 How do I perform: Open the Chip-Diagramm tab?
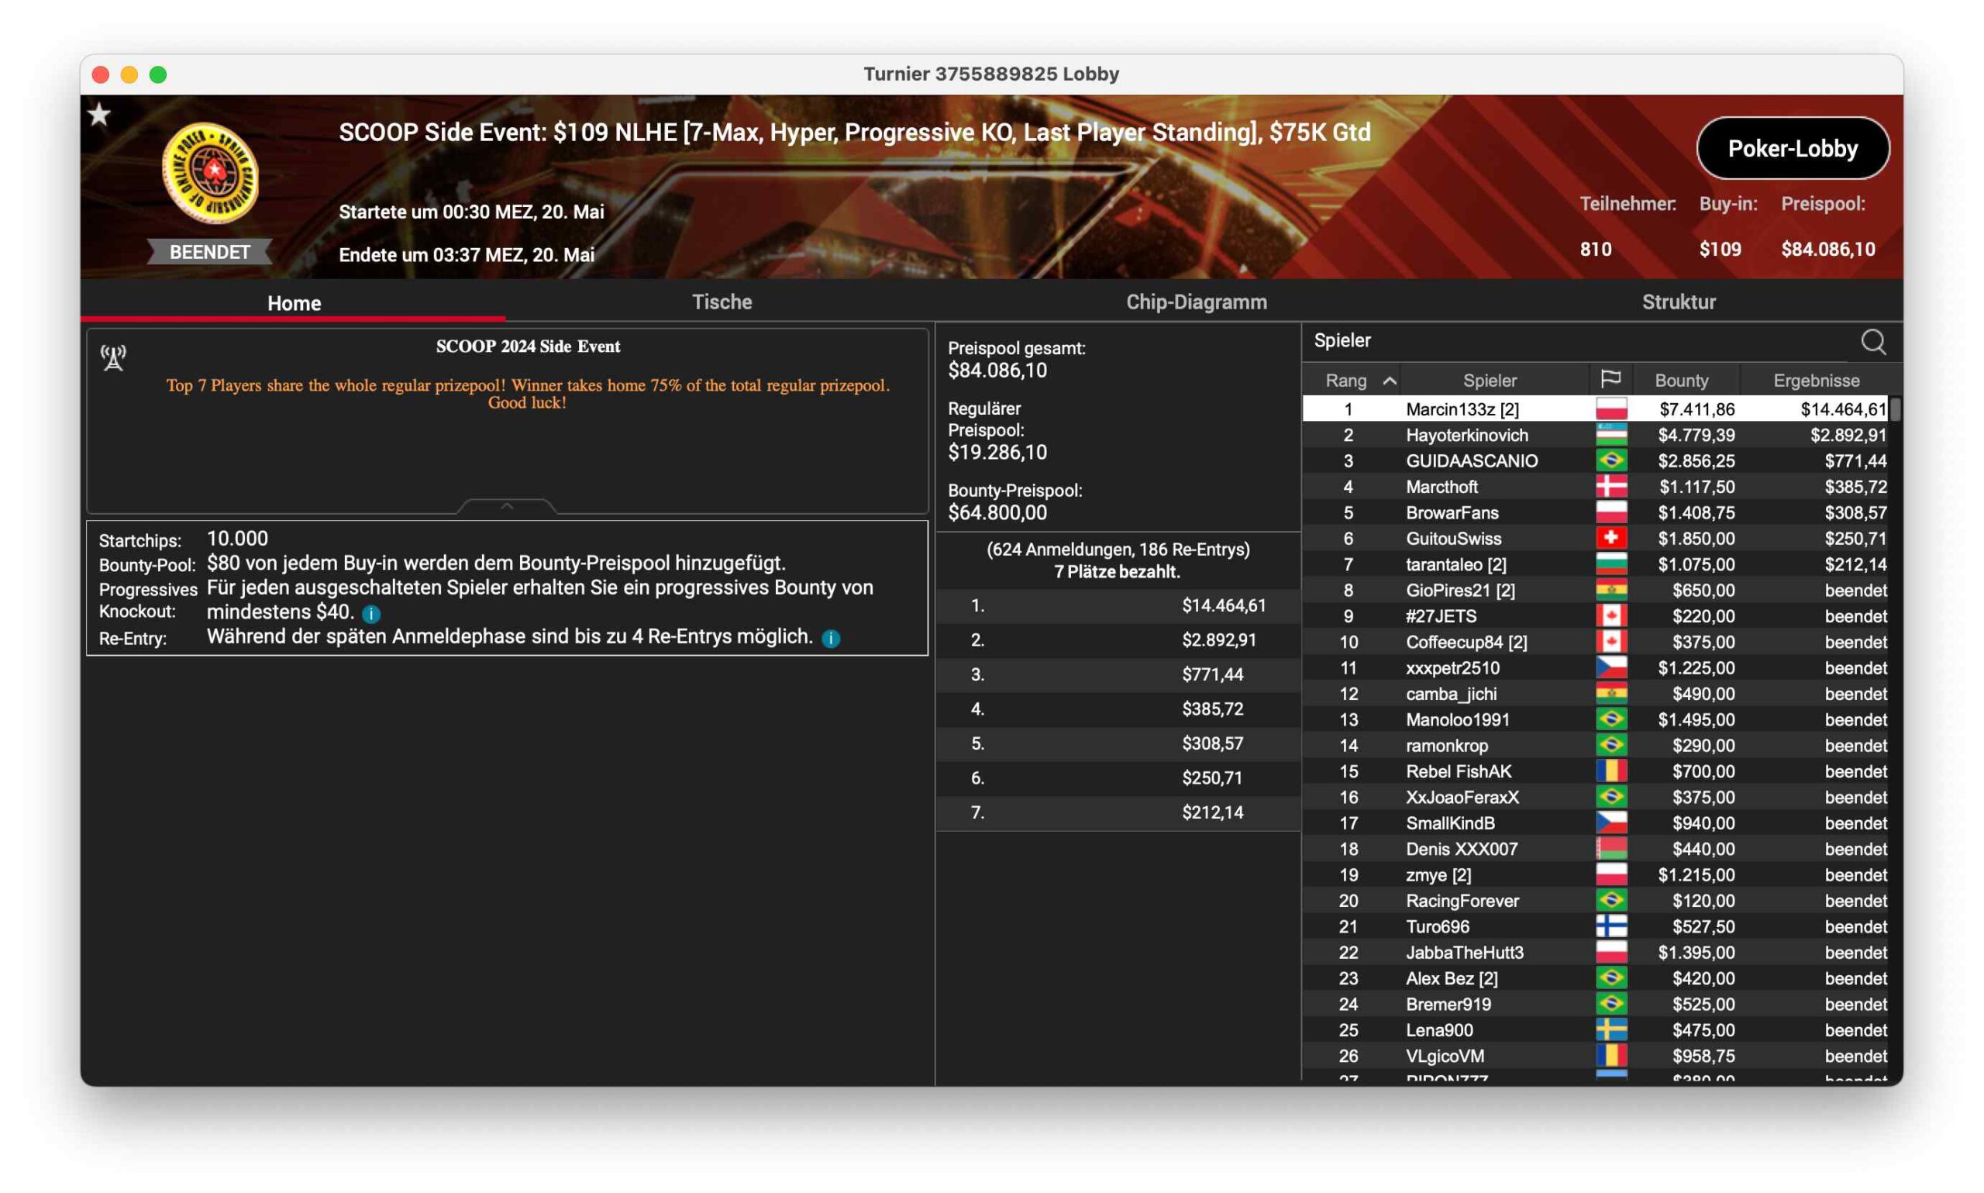(1196, 302)
